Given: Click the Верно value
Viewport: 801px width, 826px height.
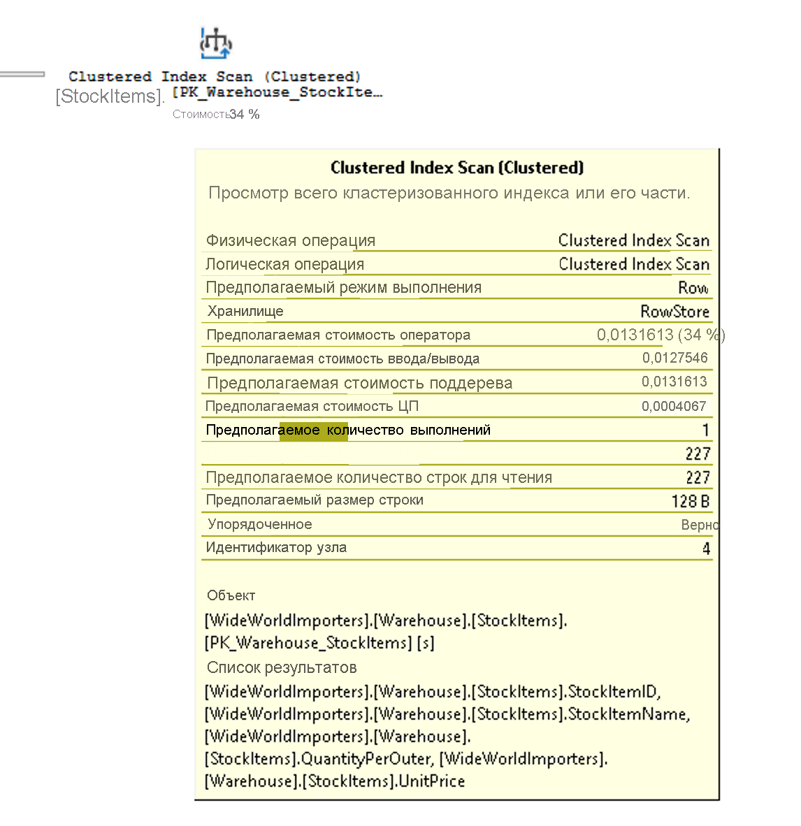Looking at the screenshot, I should tap(700, 525).
